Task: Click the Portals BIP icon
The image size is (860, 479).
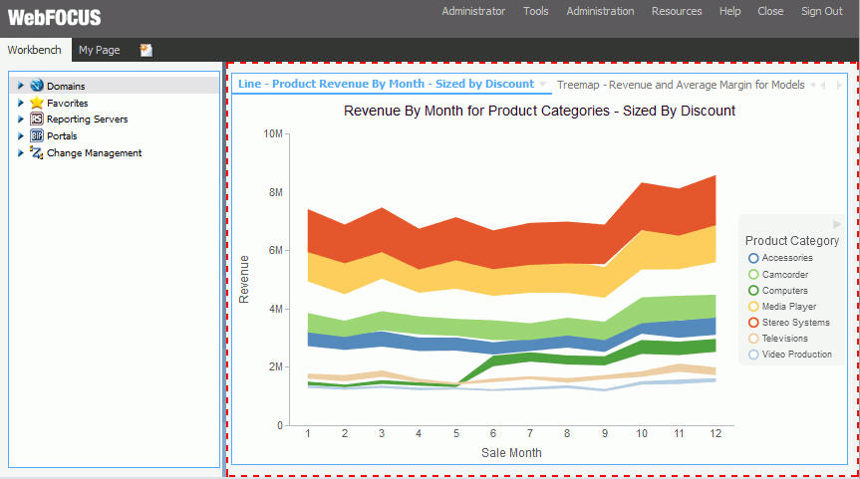Action: pos(37,136)
